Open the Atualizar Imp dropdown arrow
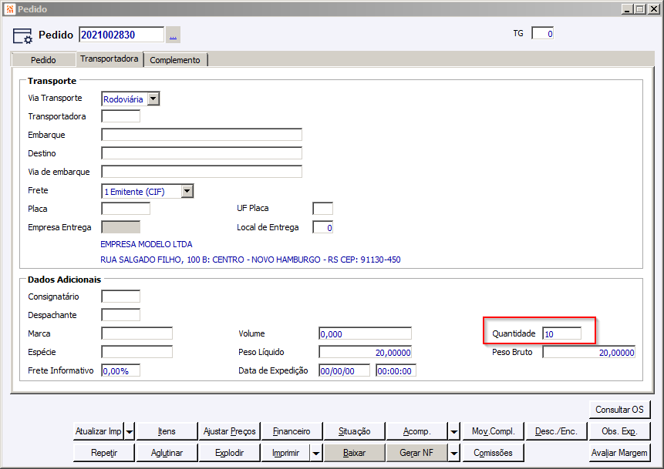The width and height of the screenshot is (664, 469). (x=129, y=432)
